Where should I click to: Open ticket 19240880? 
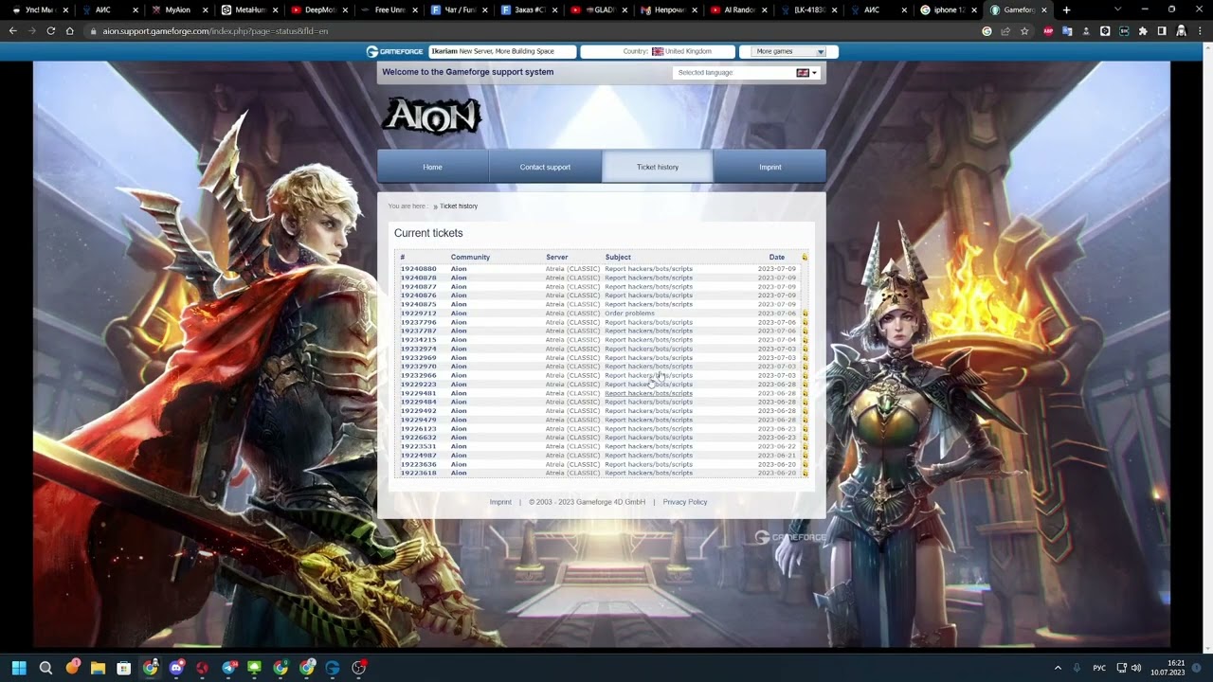[x=418, y=269]
